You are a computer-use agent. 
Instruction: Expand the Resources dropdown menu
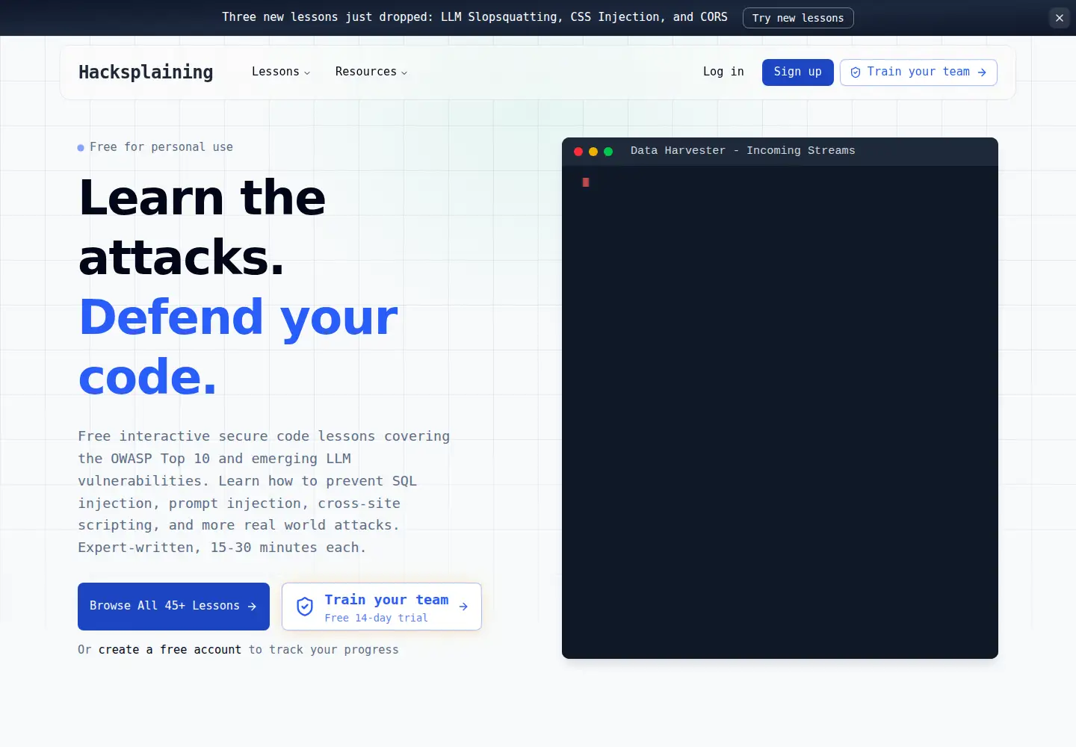tap(371, 72)
